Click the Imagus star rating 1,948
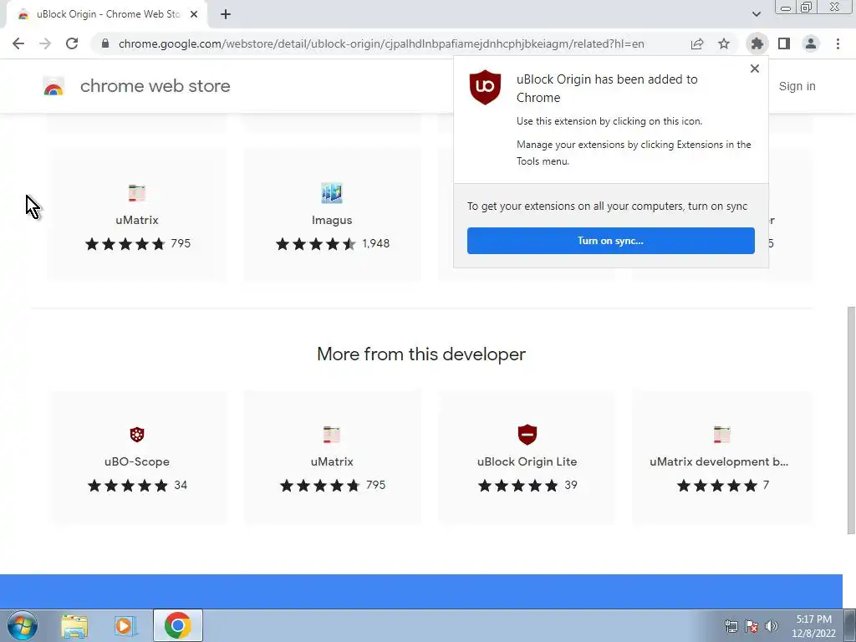856x642 pixels. [333, 243]
